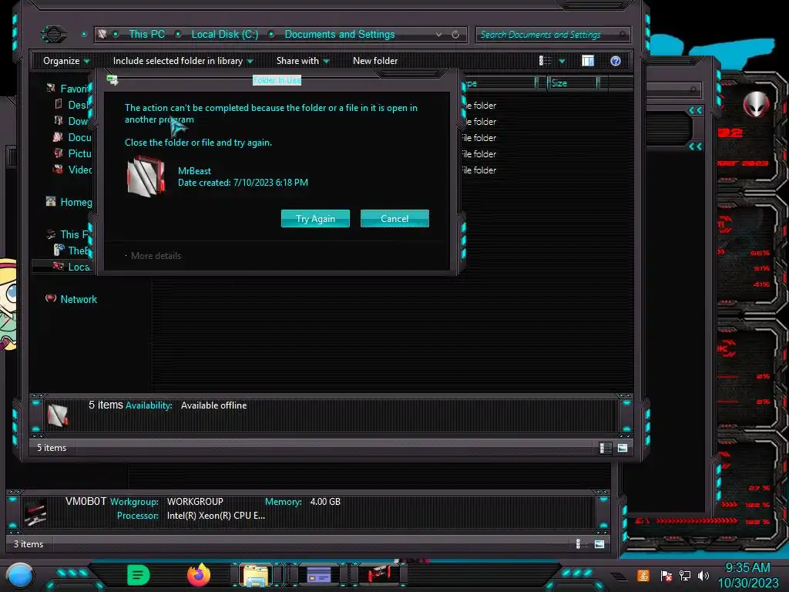Open the Organize menu
789x592 pixels.
tap(66, 61)
